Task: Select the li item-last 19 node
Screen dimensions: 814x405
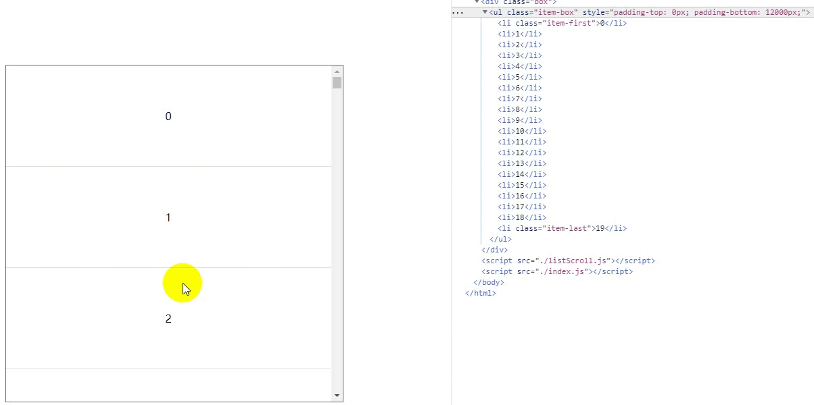Action: (562, 228)
